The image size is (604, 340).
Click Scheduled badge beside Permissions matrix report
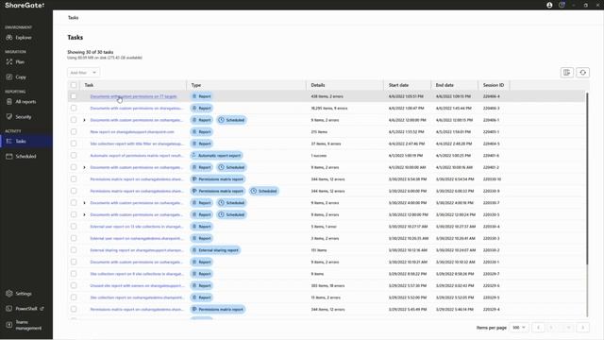pos(264,191)
